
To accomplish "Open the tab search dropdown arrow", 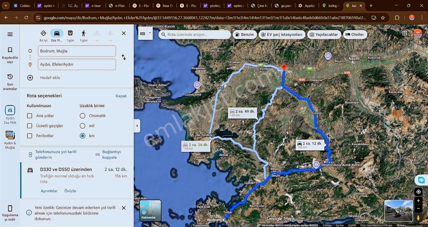I will point(6,6).
